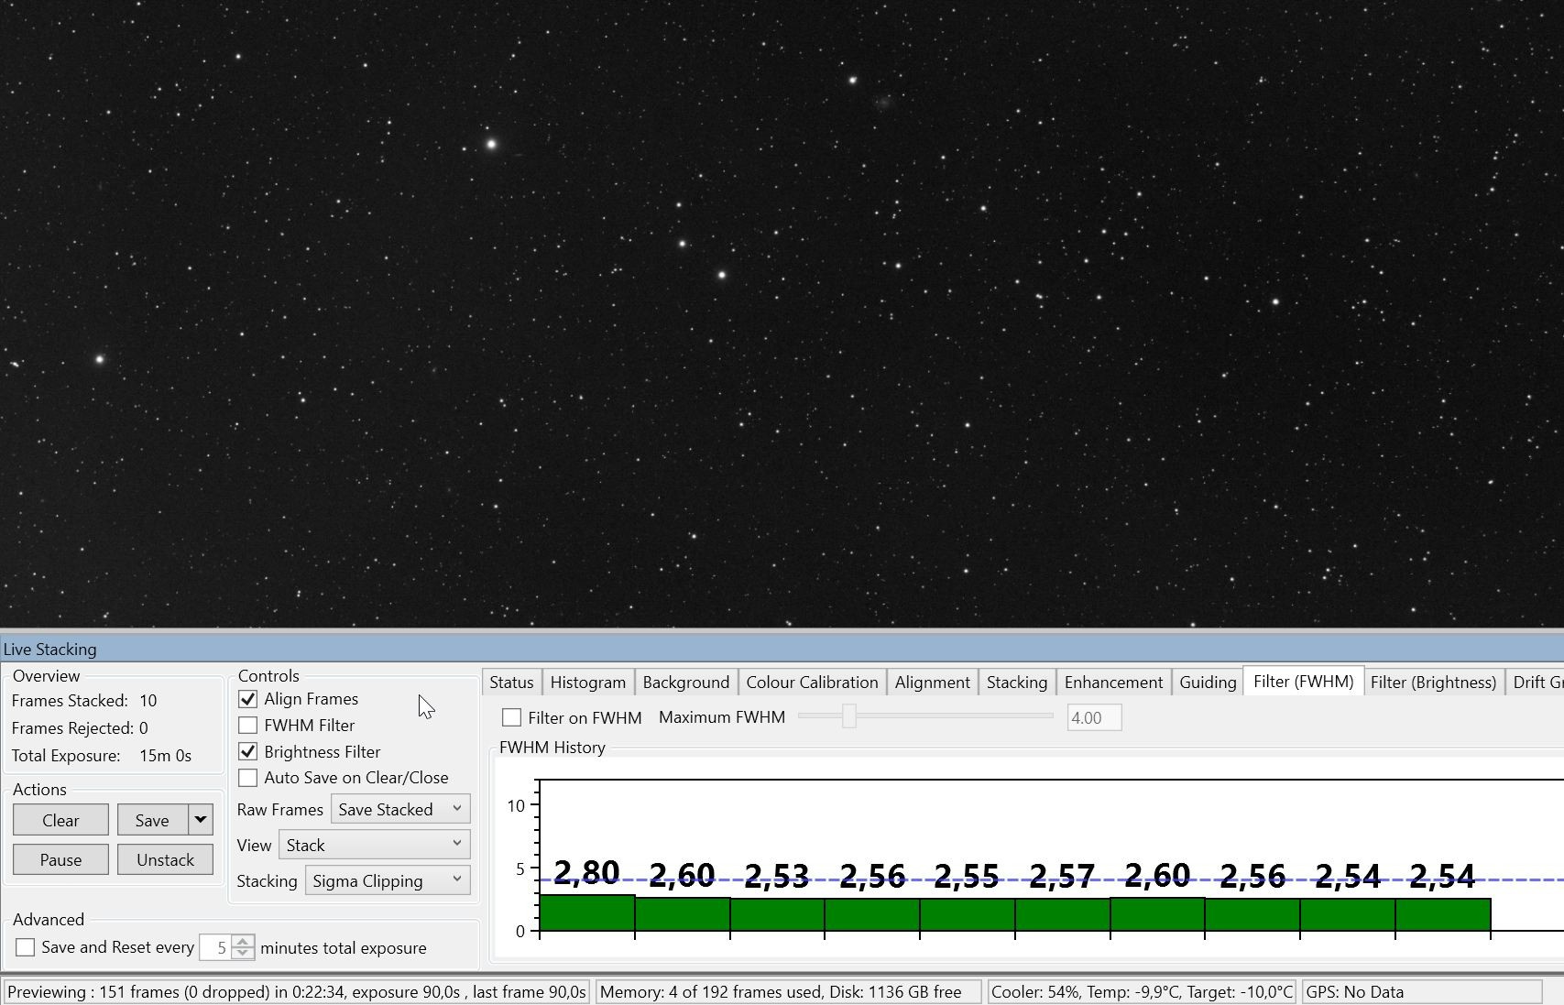
Task: Enable Save and Reset every checkbox
Action: 26,947
